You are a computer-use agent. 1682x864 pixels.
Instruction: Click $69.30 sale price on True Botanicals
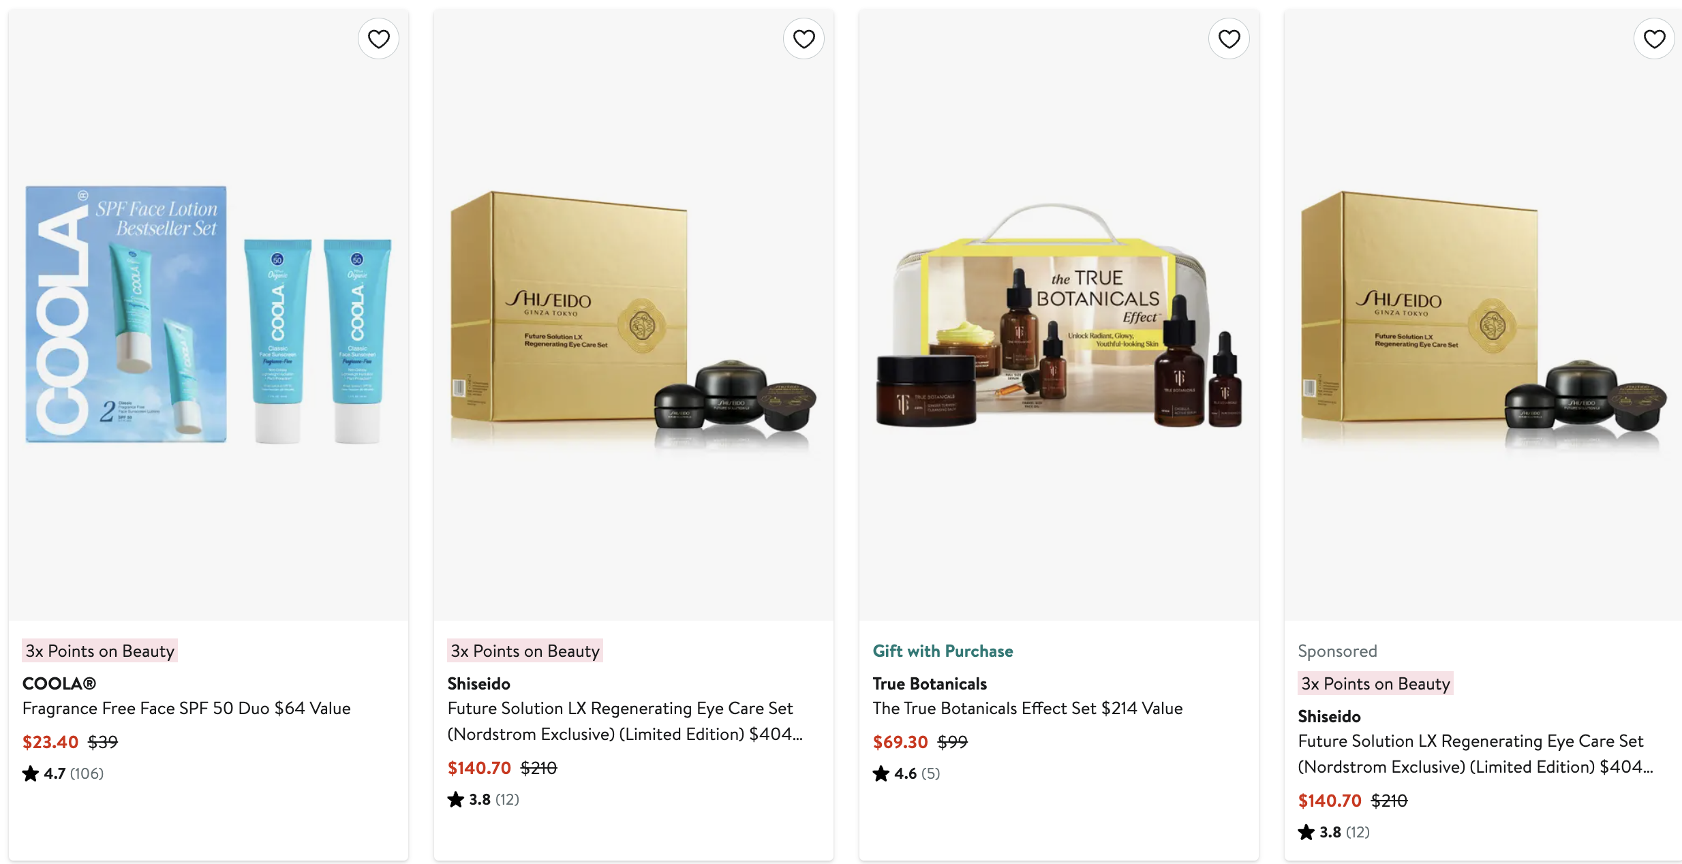[x=900, y=742]
